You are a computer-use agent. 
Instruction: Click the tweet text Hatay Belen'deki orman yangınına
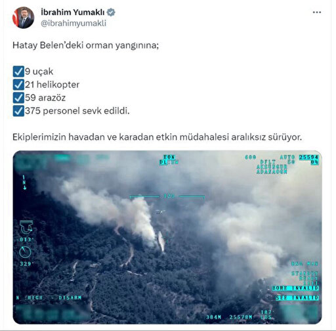coord(85,45)
